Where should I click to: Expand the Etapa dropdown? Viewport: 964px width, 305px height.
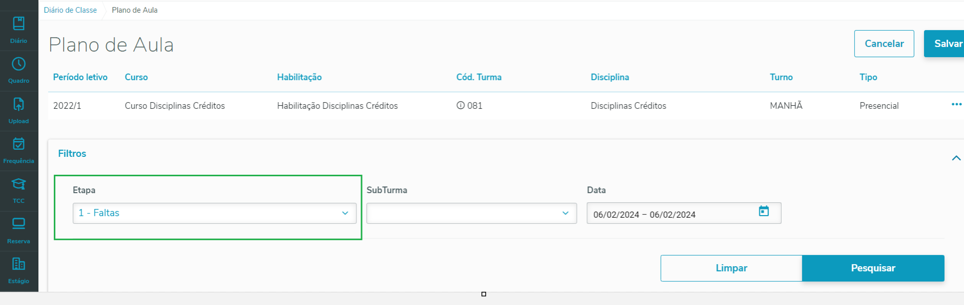(x=214, y=213)
